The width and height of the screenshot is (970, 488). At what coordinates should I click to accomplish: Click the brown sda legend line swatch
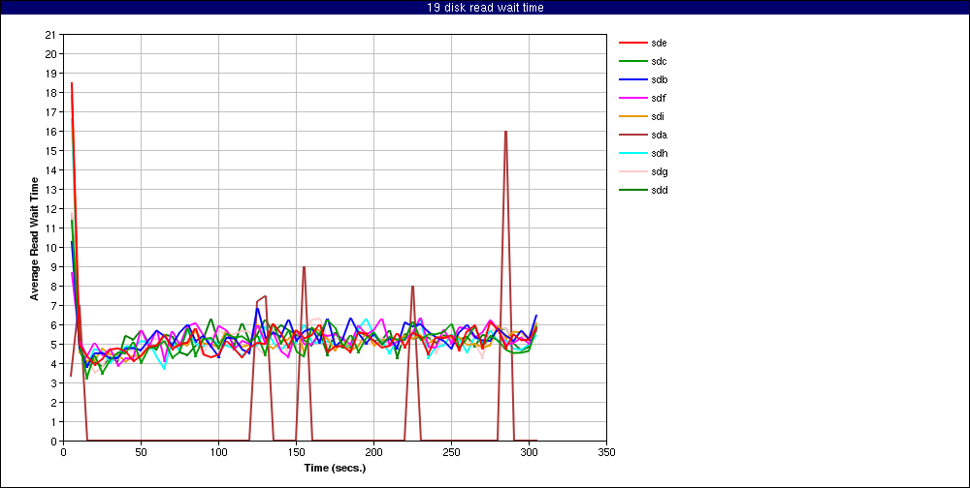(632, 135)
